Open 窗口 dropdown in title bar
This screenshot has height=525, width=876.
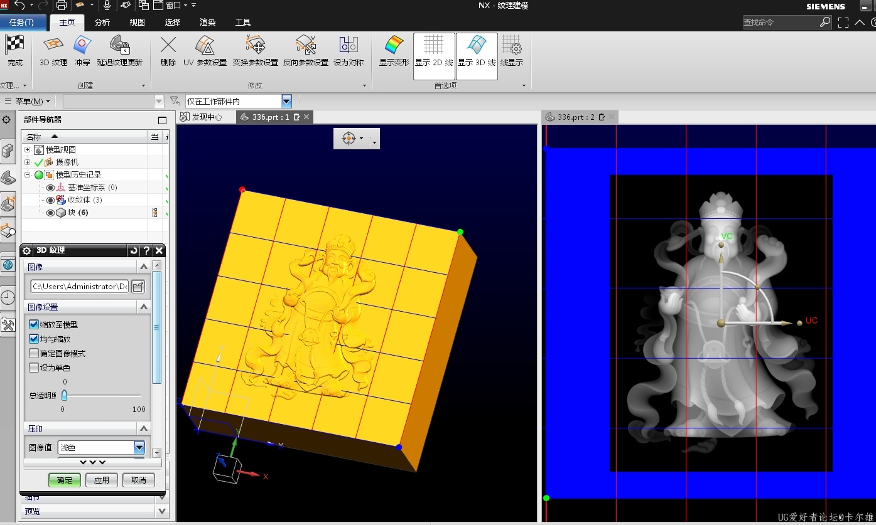click(177, 5)
